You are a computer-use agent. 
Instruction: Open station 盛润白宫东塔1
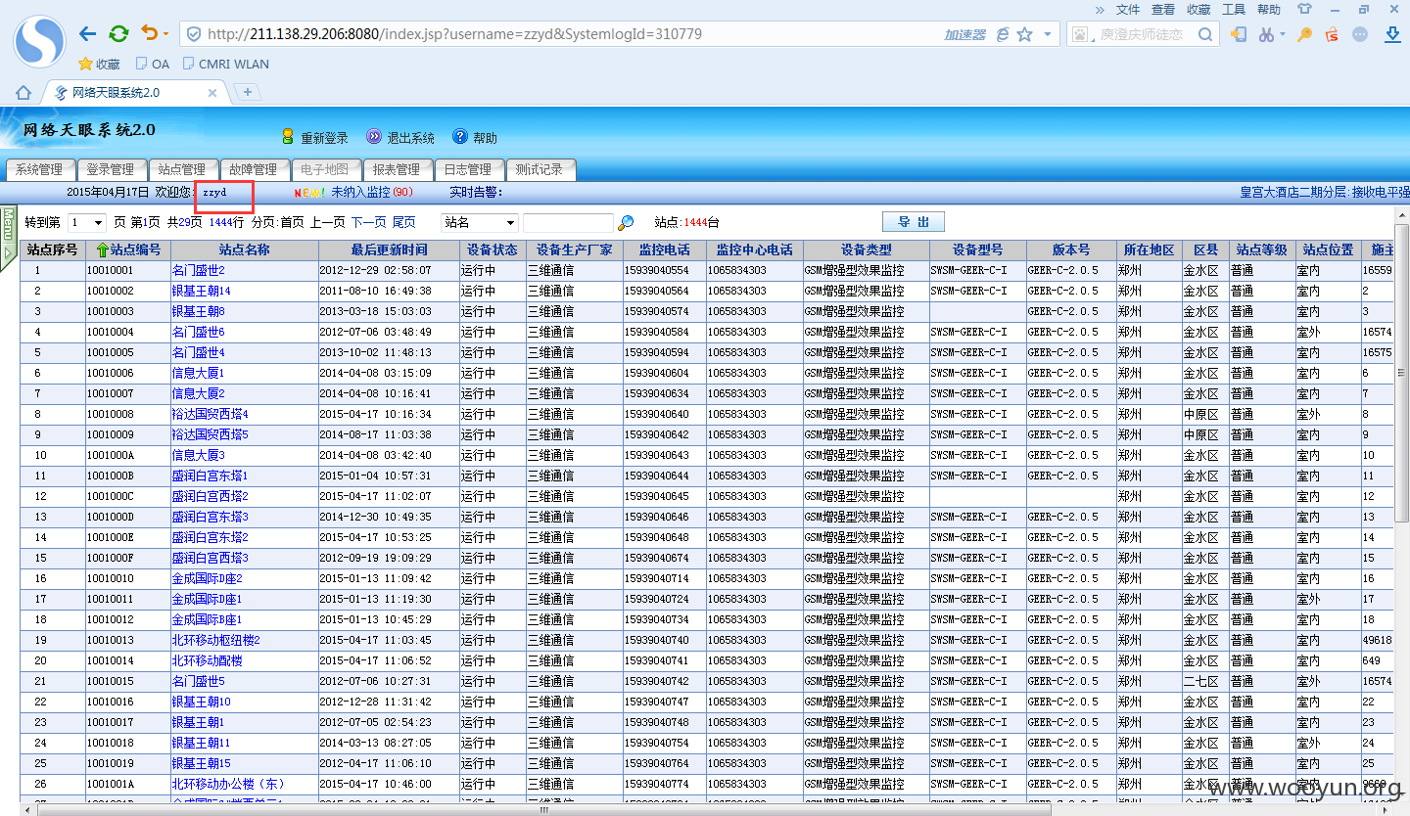[x=211, y=476]
